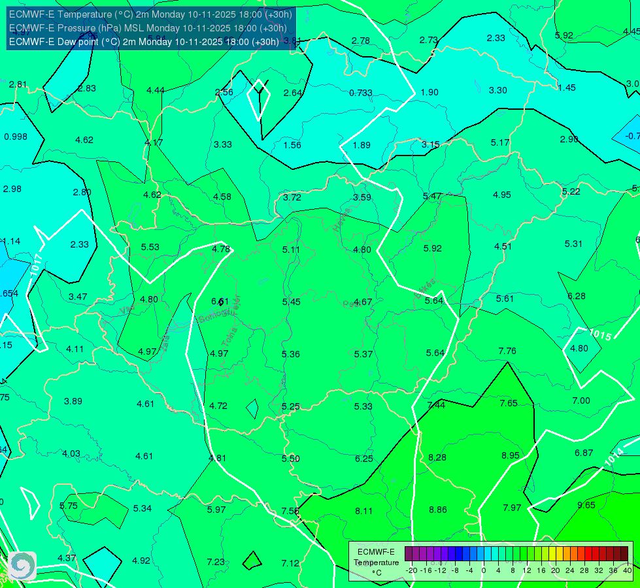Click the 6.61 temperature value
This screenshot has width=640, height=588.
coord(220,301)
